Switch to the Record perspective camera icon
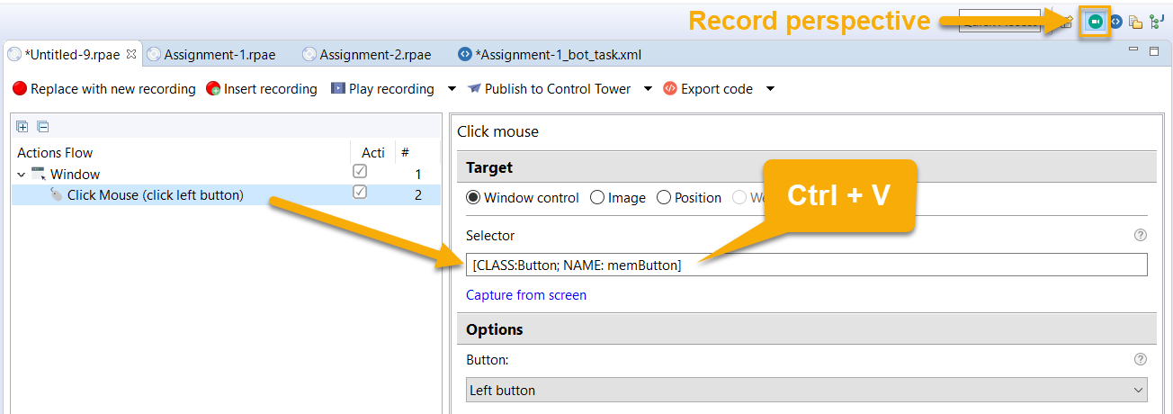The width and height of the screenshot is (1173, 414). coord(1095,22)
